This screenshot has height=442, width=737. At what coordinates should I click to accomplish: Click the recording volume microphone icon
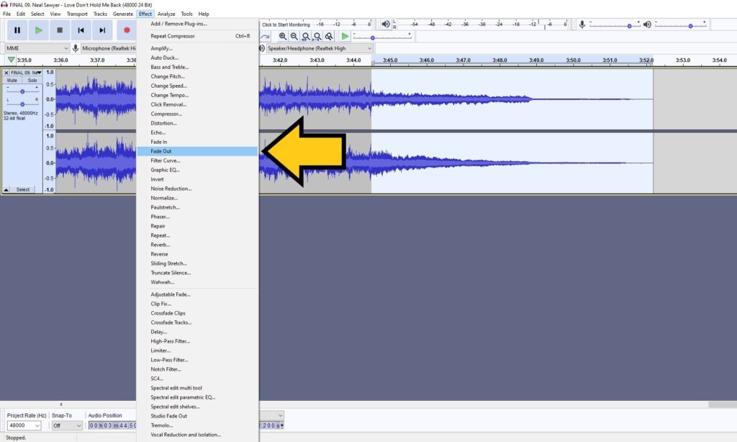582,24
